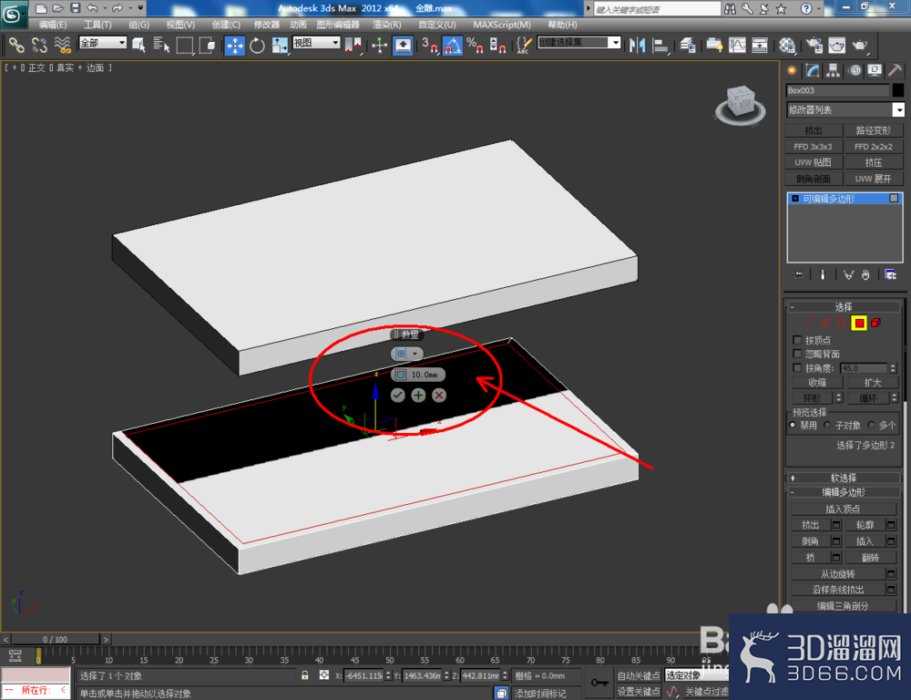This screenshot has width=911, height=700.
Task: Toggle the Percent Snap icon
Action: [475, 46]
